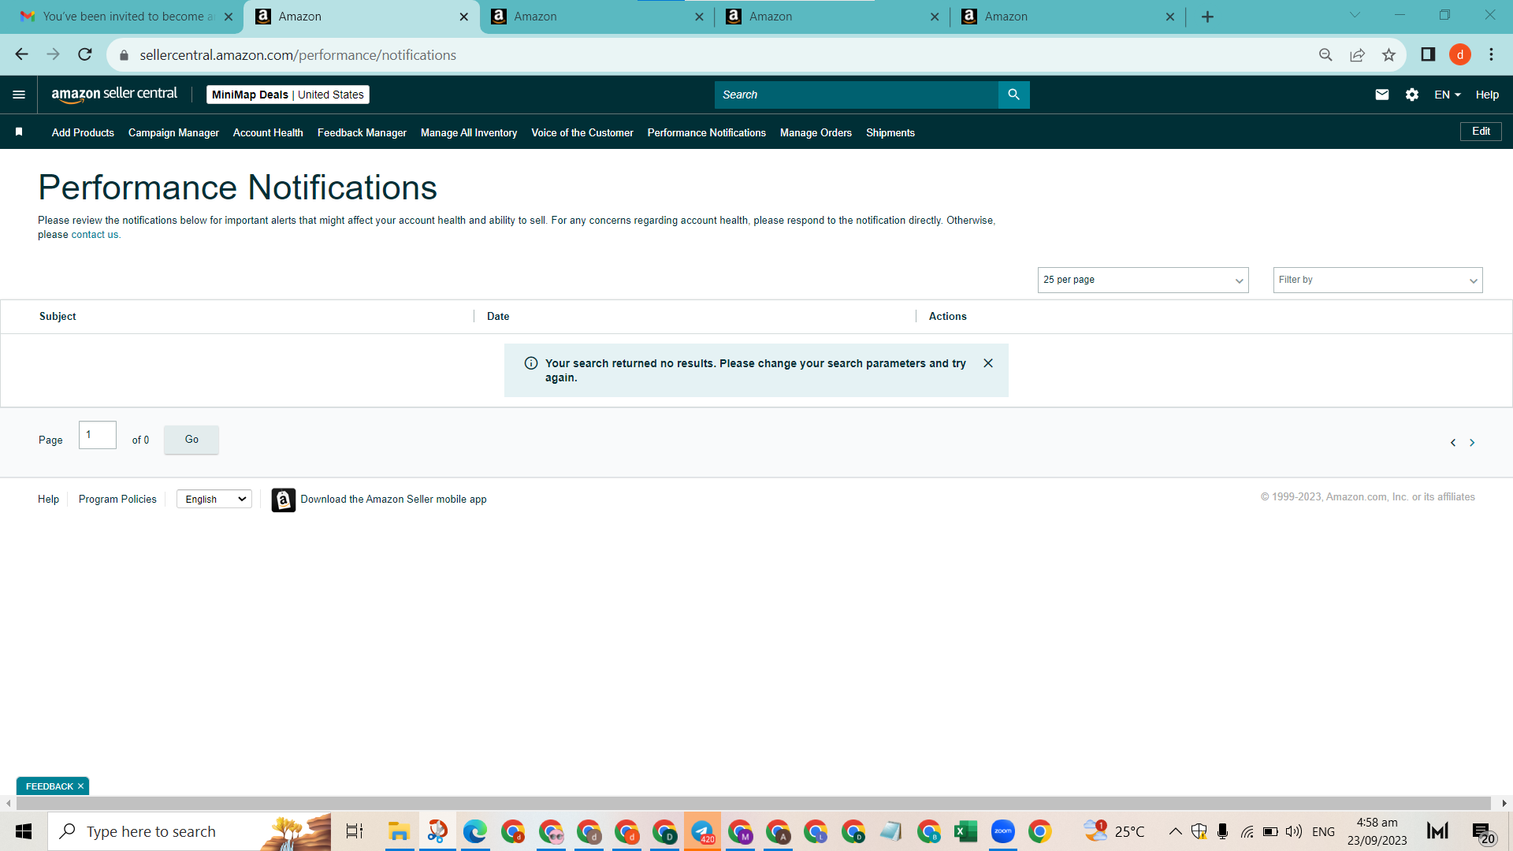The width and height of the screenshot is (1513, 851).
Task: Open the EN language dropdown
Action: point(1447,95)
